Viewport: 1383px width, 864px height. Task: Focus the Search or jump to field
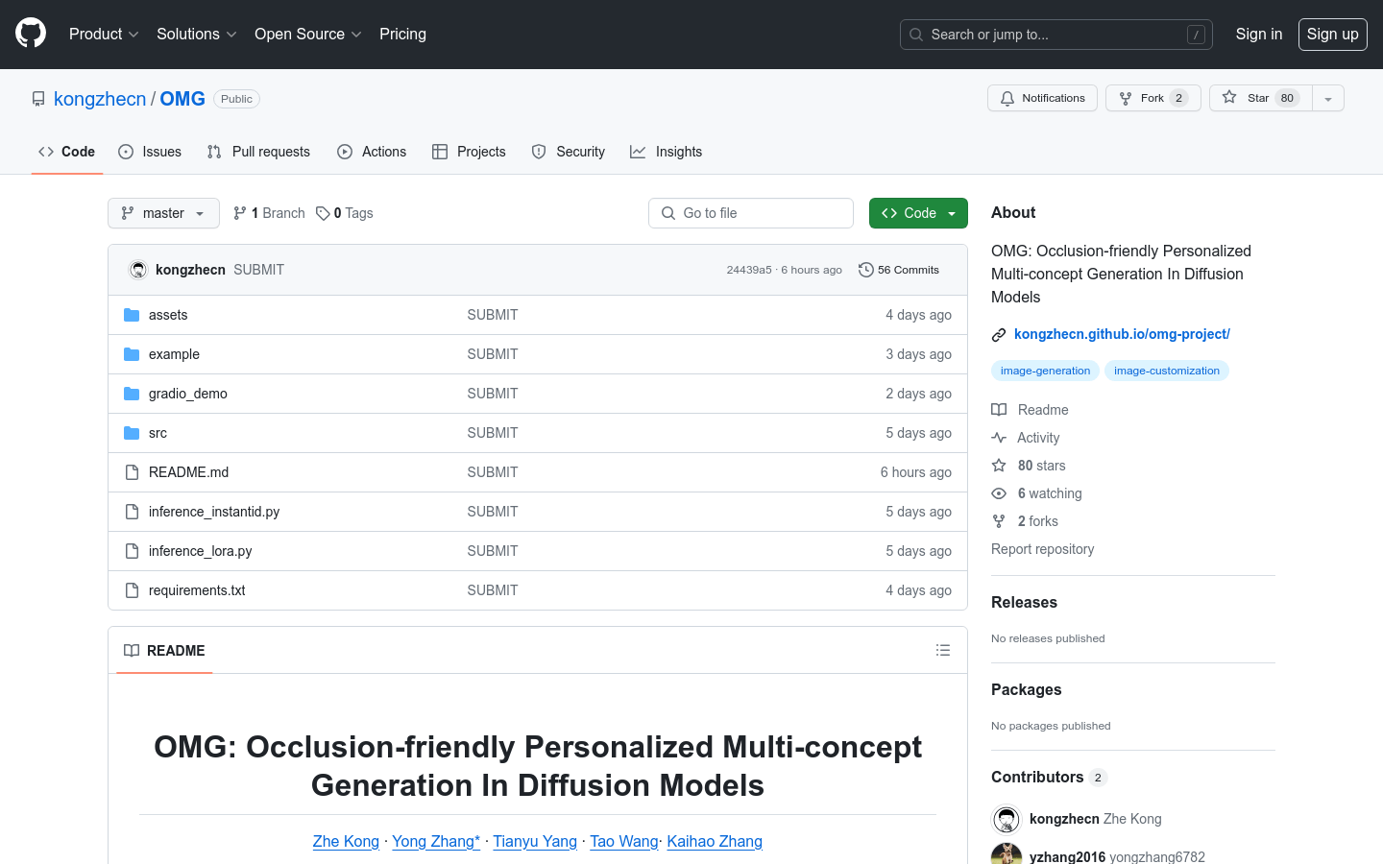(x=1056, y=35)
